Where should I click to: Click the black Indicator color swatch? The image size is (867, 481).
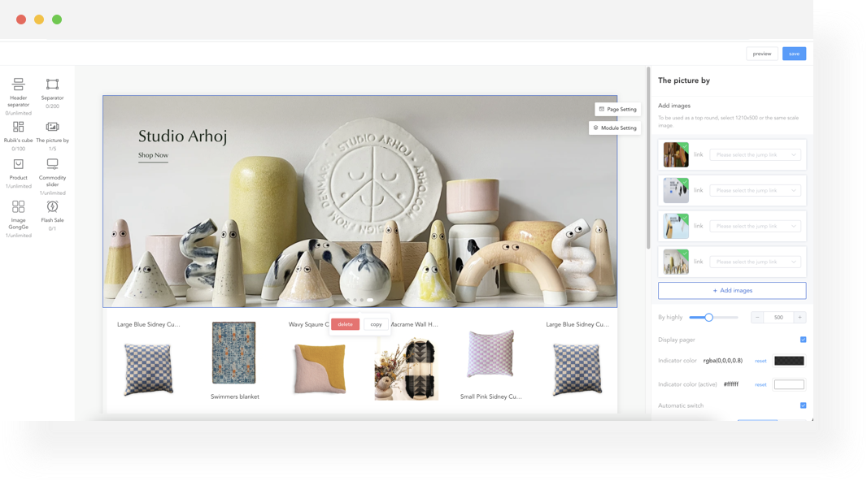[x=788, y=361]
